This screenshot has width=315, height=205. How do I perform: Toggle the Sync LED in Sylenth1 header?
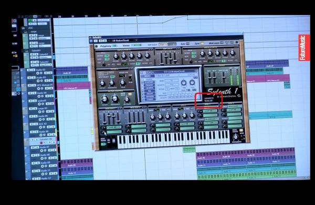[202, 43]
